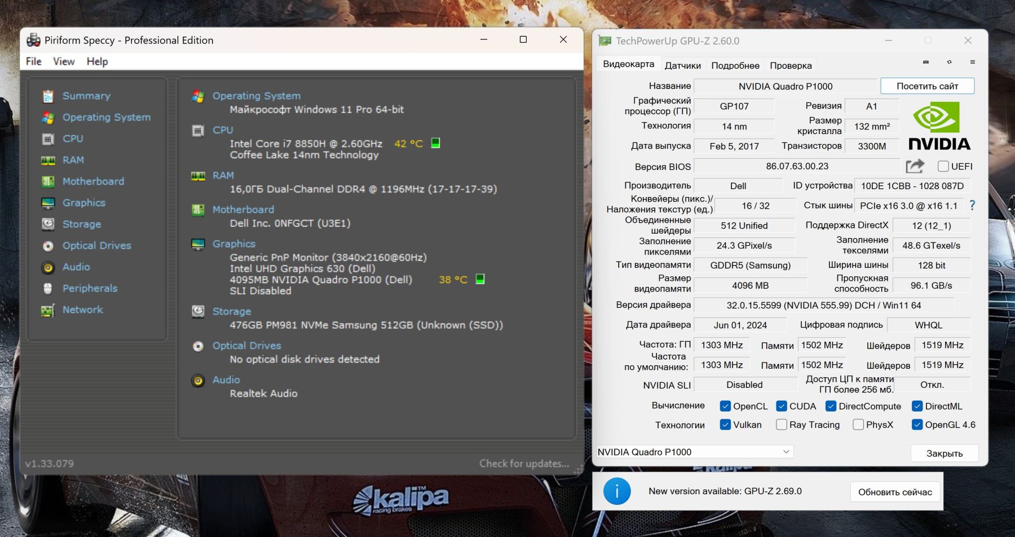Click green CPU temperature indicator beside 42 °C

pyautogui.click(x=435, y=143)
